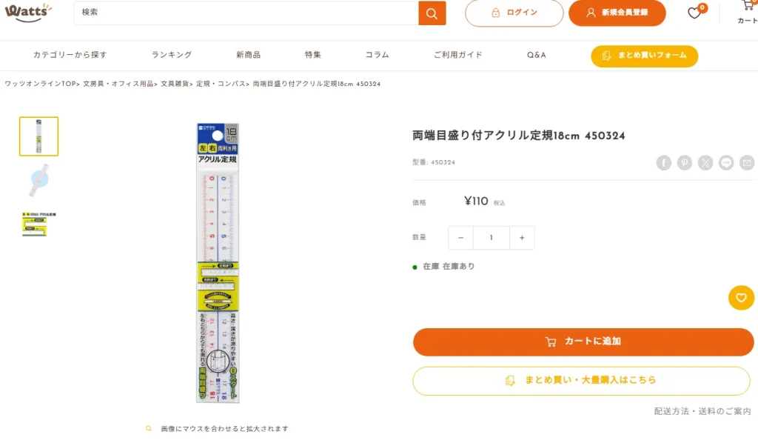
Task: Run a search with the magnifier icon
Action: [x=432, y=13]
